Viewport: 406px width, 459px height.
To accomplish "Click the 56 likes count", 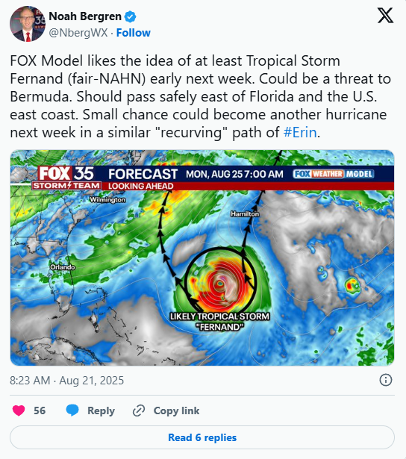I will [x=40, y=410].
